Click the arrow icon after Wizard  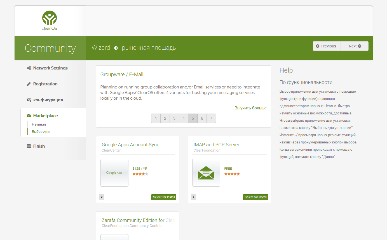point(116,48)
